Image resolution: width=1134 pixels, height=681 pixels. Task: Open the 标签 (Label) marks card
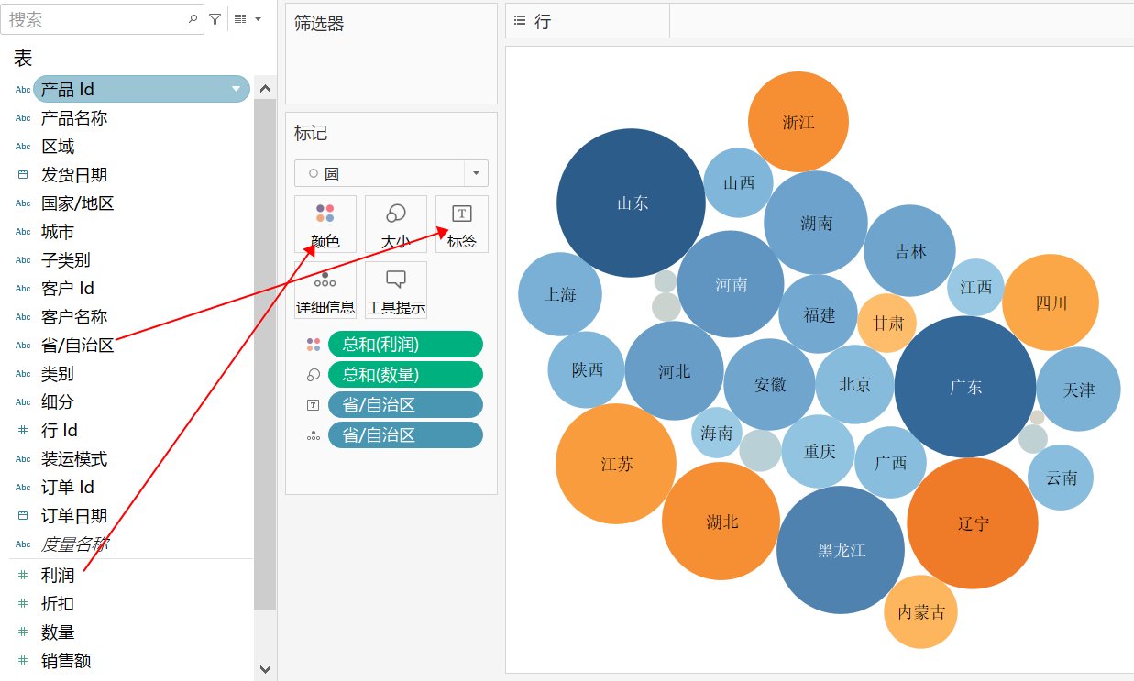pyautogui.click(x=462, y=225)
